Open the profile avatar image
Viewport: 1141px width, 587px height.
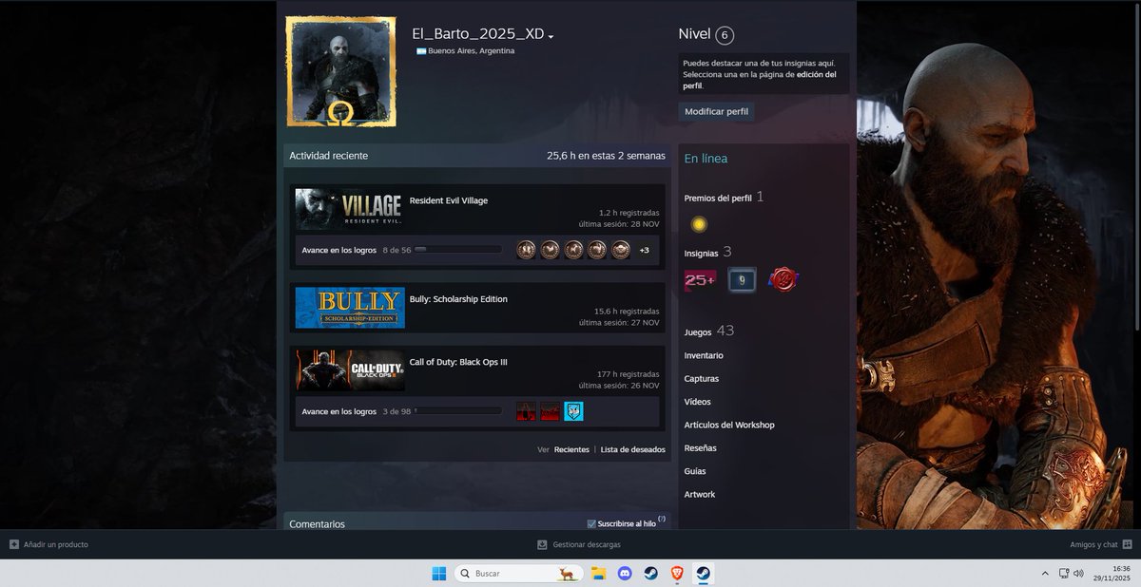[x=340, y=71]
